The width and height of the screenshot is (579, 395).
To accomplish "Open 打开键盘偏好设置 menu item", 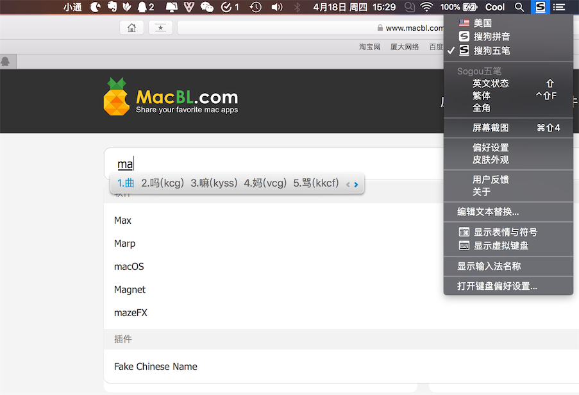I will pos(508,286).
